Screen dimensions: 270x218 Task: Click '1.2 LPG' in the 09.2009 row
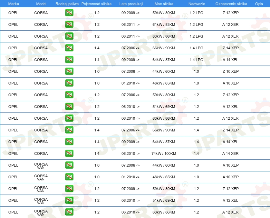coord(196,13)
